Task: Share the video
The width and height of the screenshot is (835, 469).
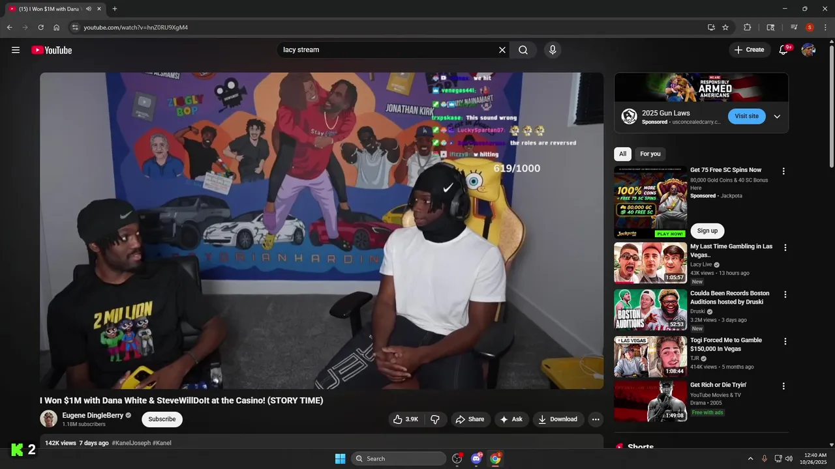Action: point(470,419)
